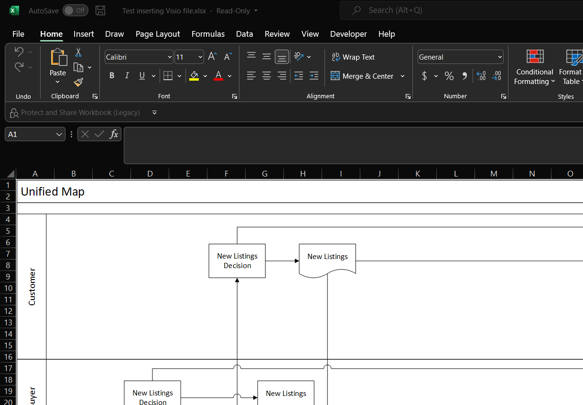Switch to the Draw tab

pos(115,34)
